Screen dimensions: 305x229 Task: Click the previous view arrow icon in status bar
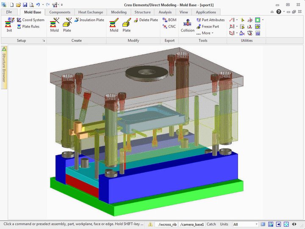pos(278,224)
